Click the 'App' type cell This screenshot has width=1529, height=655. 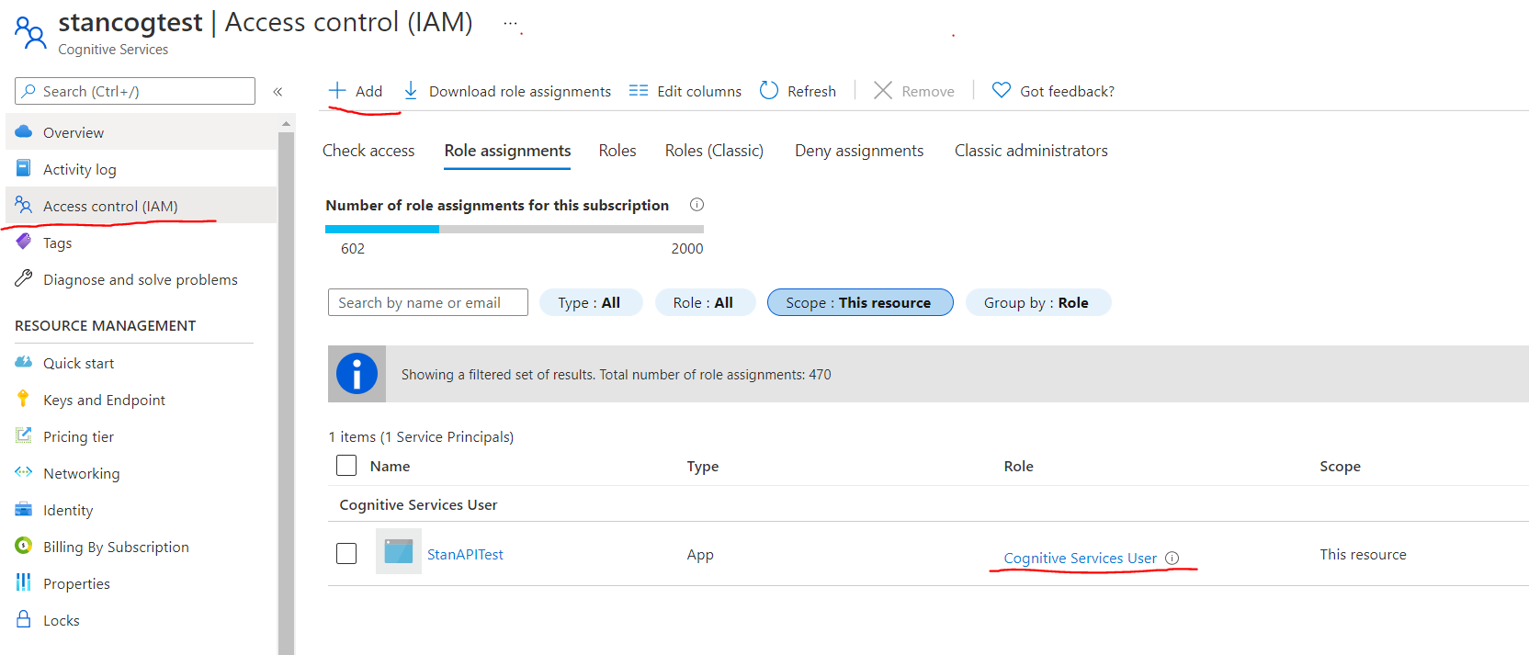[x=700, y=554]
